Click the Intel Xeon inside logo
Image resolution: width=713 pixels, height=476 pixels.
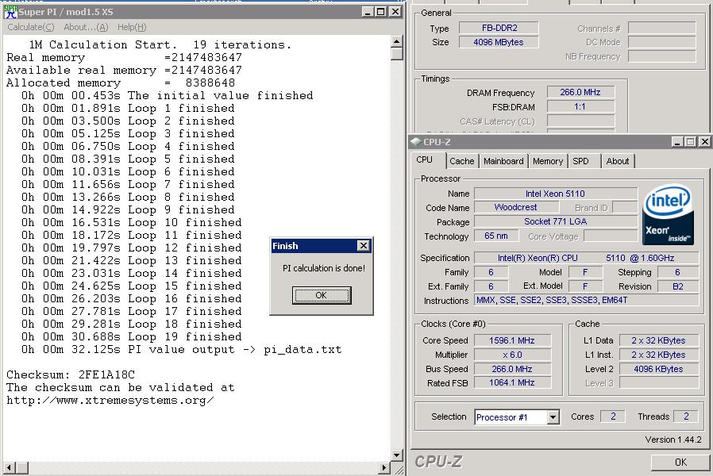[668, 215]
